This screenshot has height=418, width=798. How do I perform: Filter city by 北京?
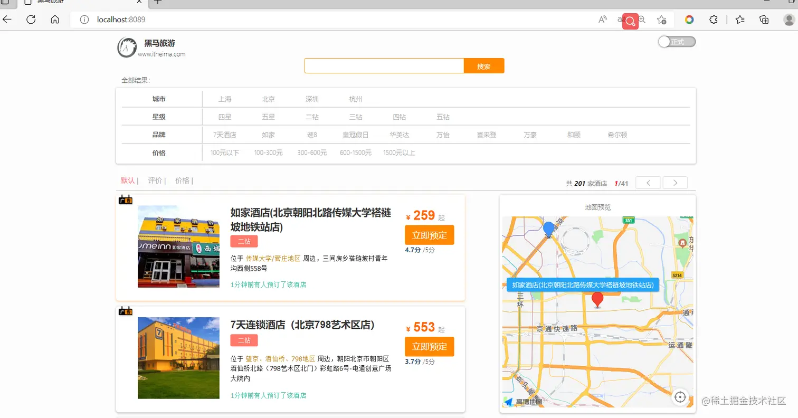pos(269,99)
